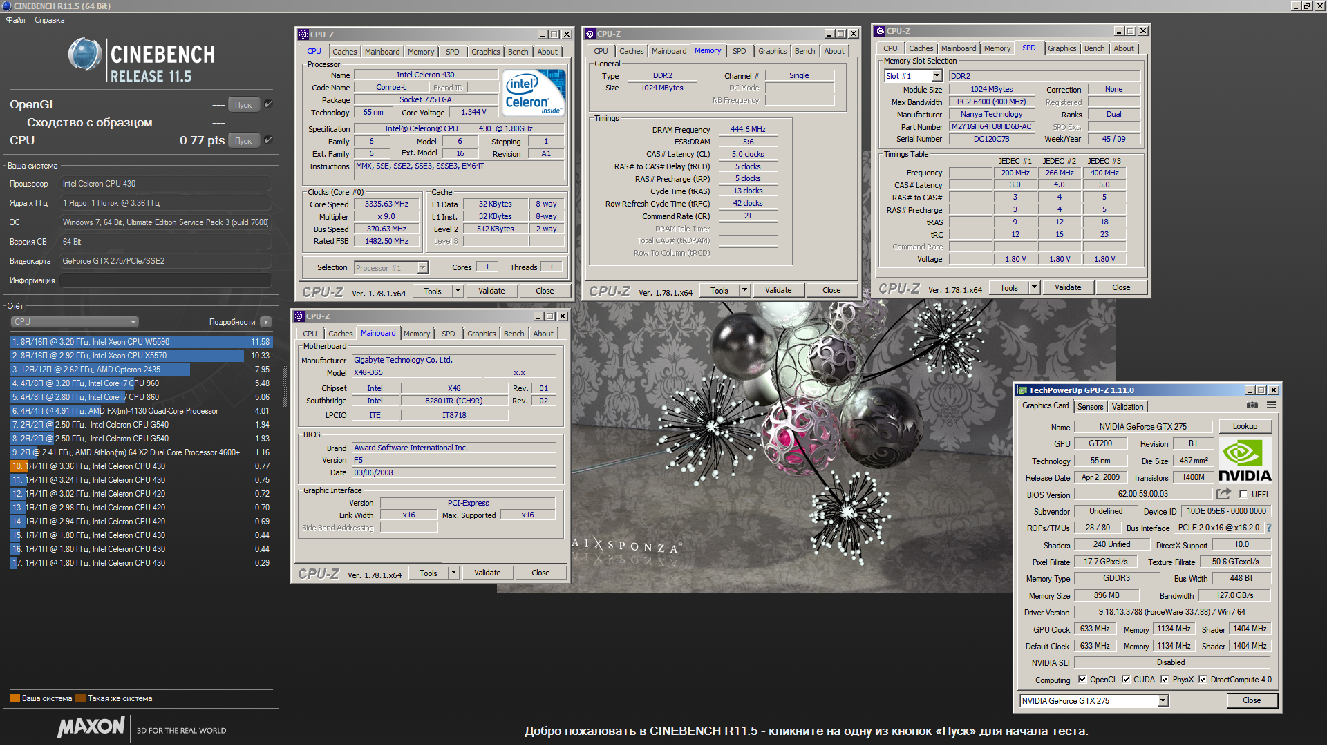Viewport: 1327px width, 746px height.
Task: Click Validate in the CPU-Z Memory window
Action: (x=778, y=291)
